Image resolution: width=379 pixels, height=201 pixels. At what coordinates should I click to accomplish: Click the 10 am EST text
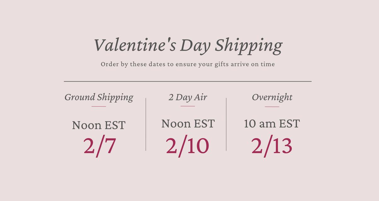coord(272,124)
